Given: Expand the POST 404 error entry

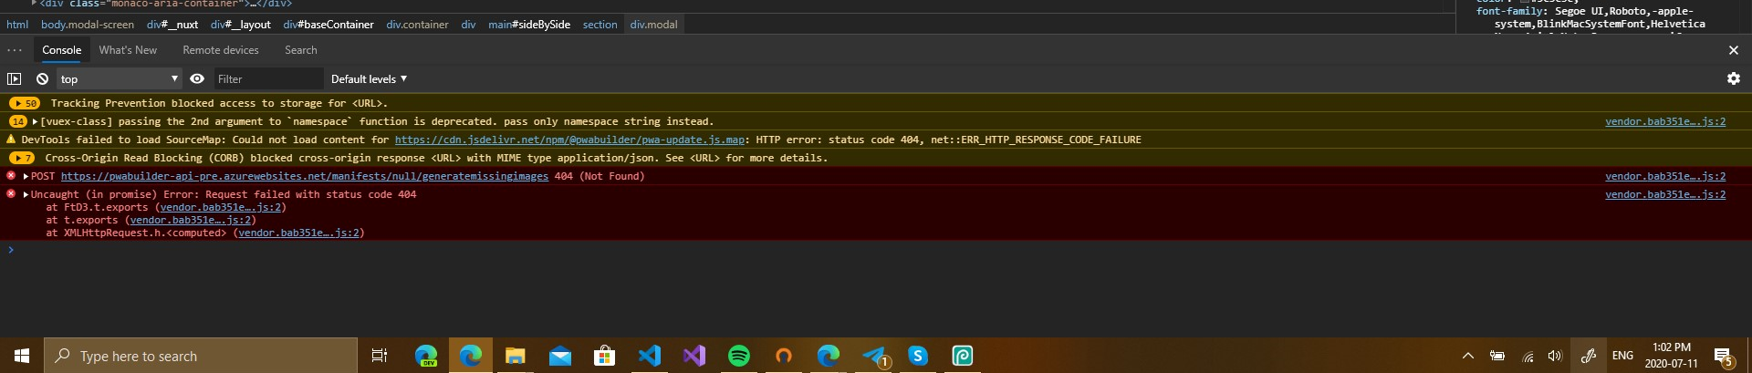Looking at the screenshot, I should click(x=26, y=176).
